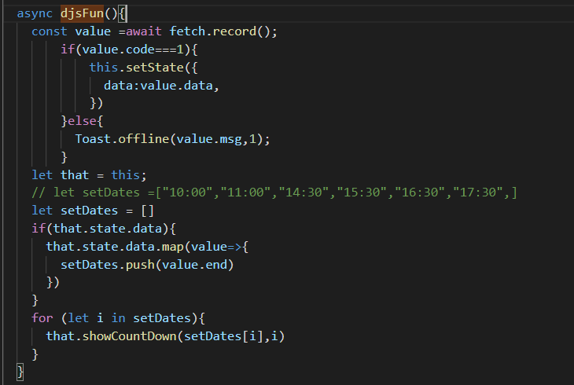Click that.state.data.map(value=>{ line

tap(147, 247)
